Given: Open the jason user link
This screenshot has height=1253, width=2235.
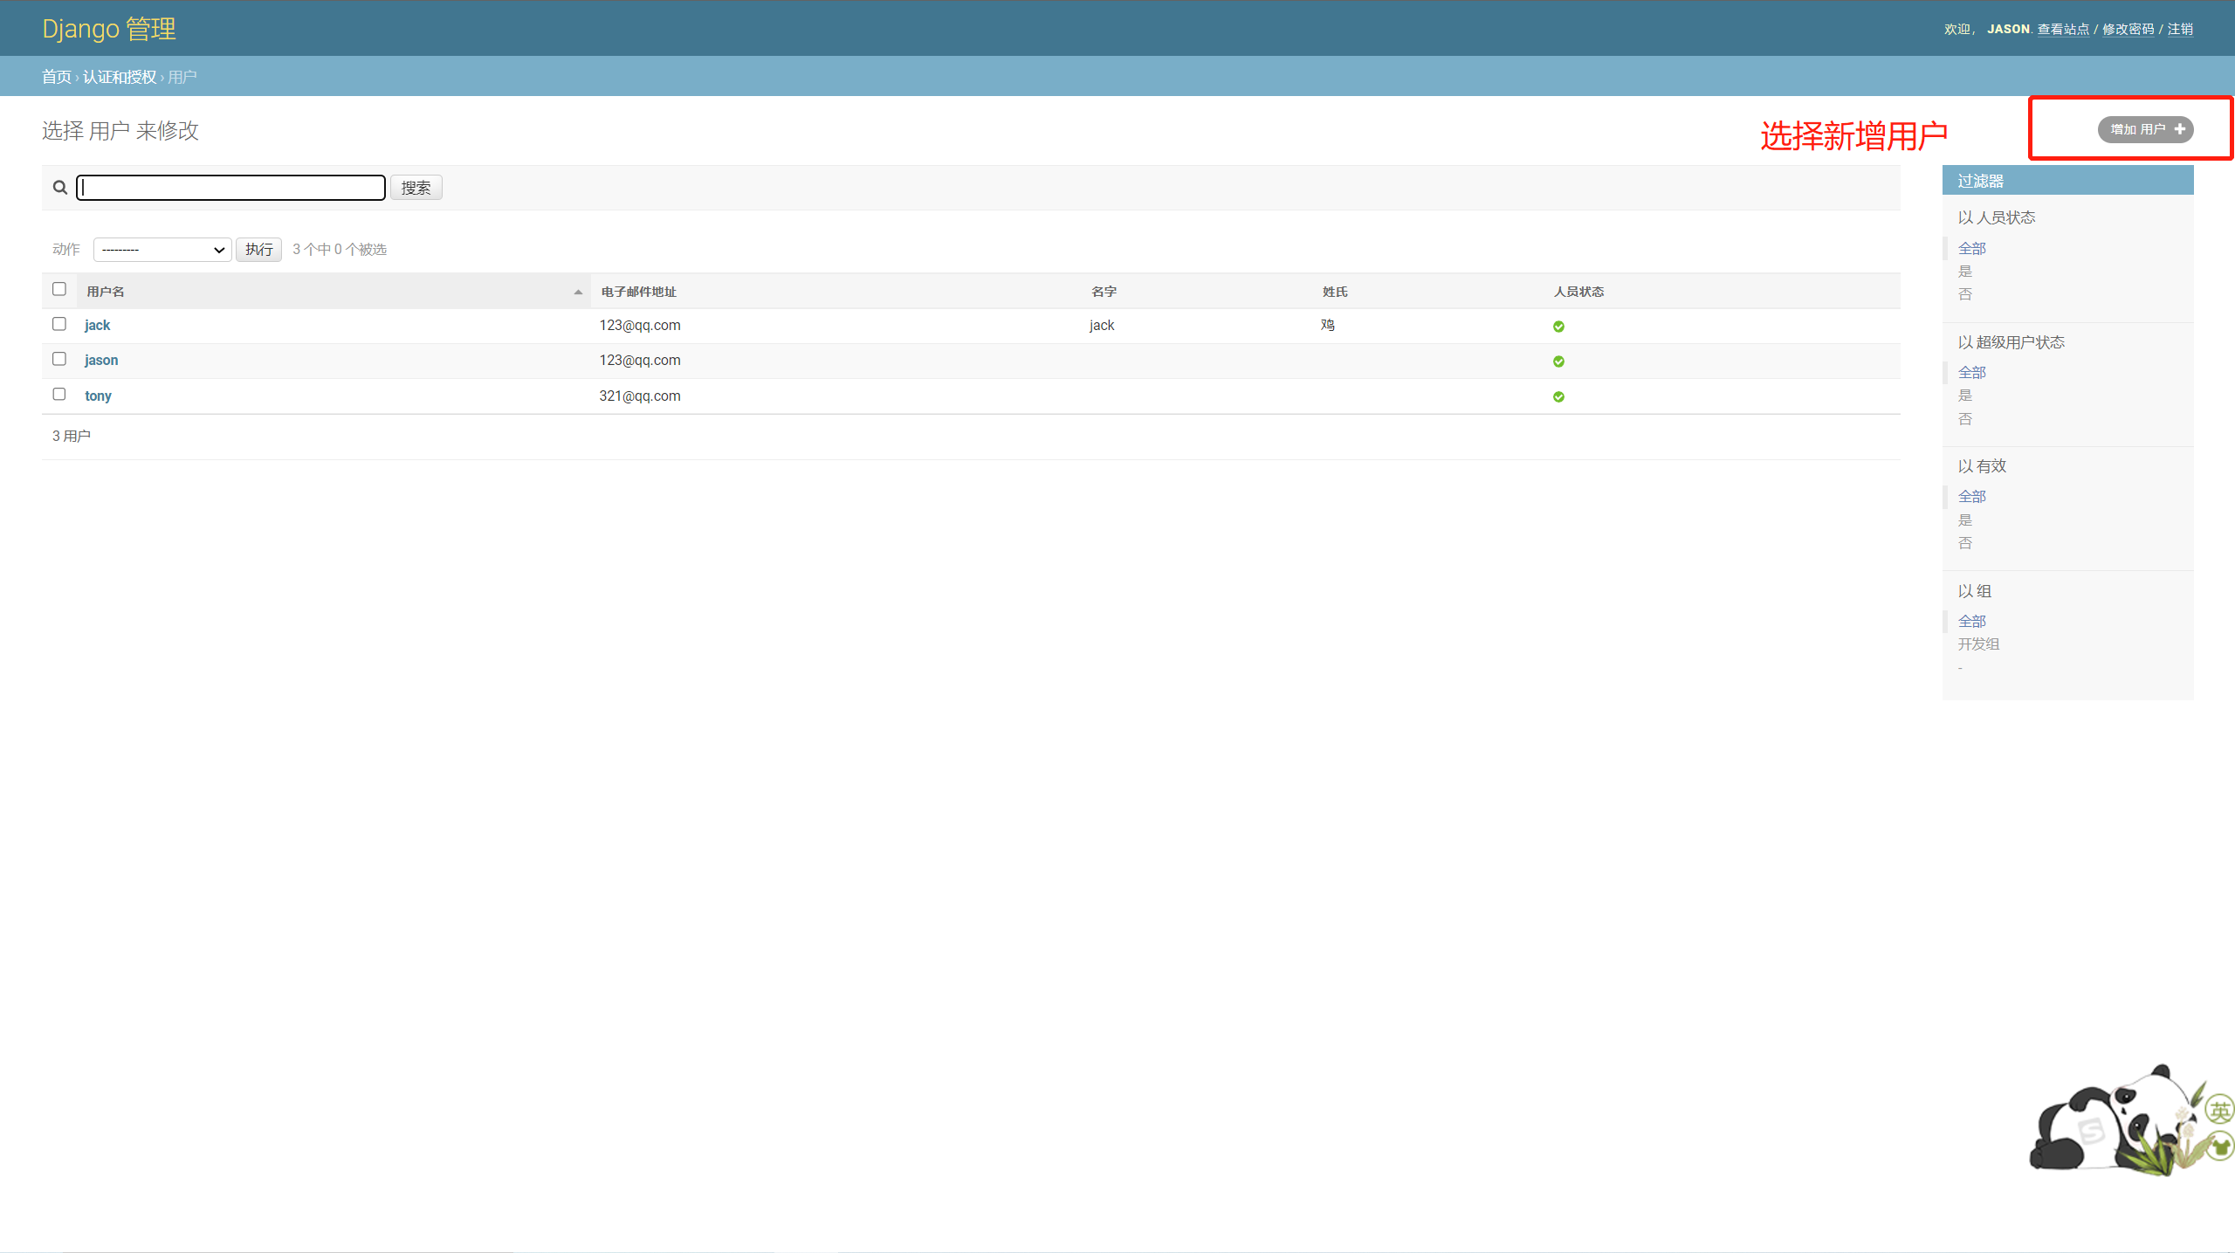Looking at the screenshot, I should point(101,361).
